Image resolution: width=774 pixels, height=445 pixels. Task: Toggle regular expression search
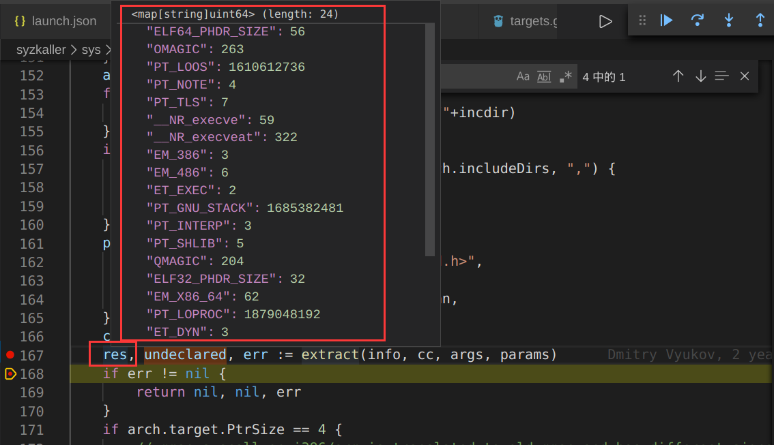(x=565, y=76)
